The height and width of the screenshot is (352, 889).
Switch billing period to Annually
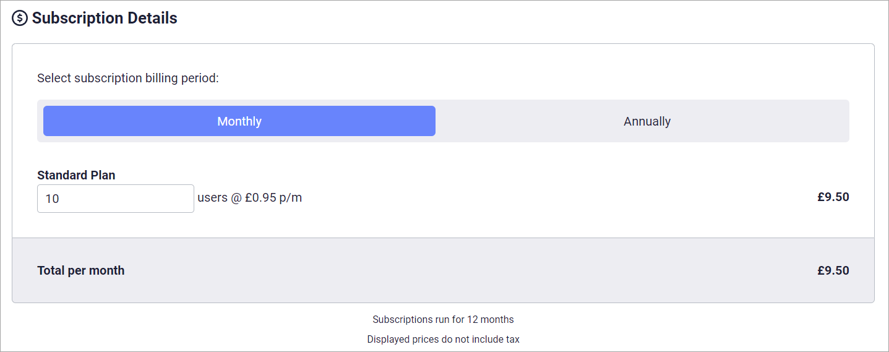[x=647, y=121]
